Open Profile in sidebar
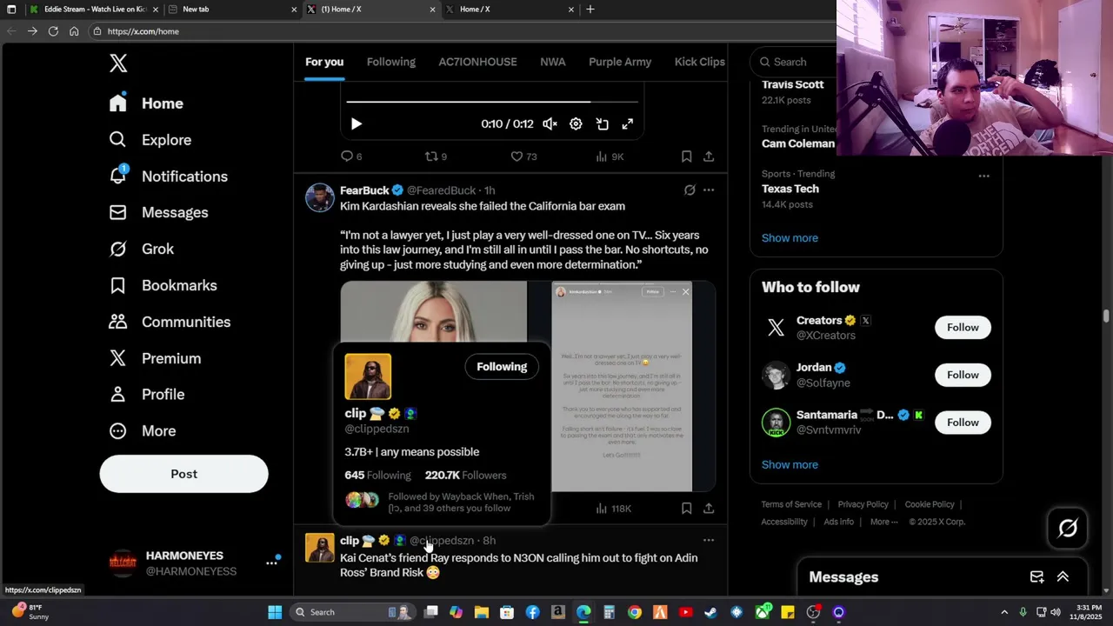 146,395
